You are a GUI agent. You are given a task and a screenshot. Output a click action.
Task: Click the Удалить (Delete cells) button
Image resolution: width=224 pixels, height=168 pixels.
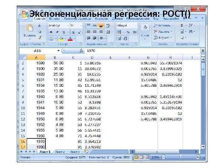pos(163,31)
